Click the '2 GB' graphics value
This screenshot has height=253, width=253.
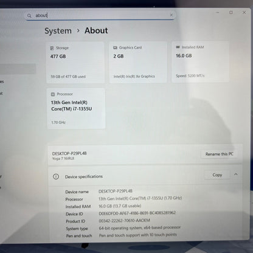(119, 56)
